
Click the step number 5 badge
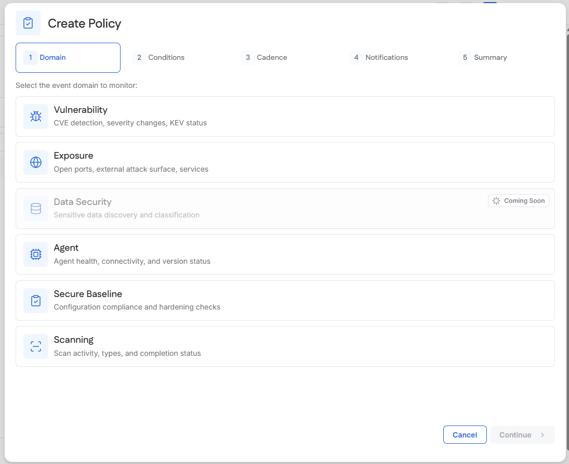point(465,57)
